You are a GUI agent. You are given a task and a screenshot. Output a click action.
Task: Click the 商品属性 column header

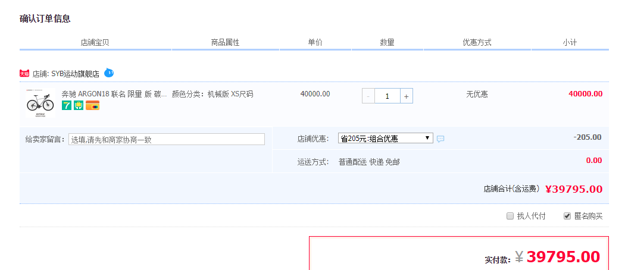click(225, 43)
